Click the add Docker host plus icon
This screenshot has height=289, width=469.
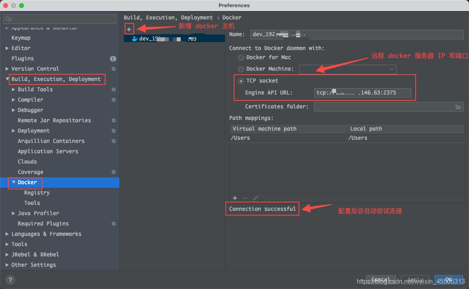pyautogui.click(x=129, y=29)
